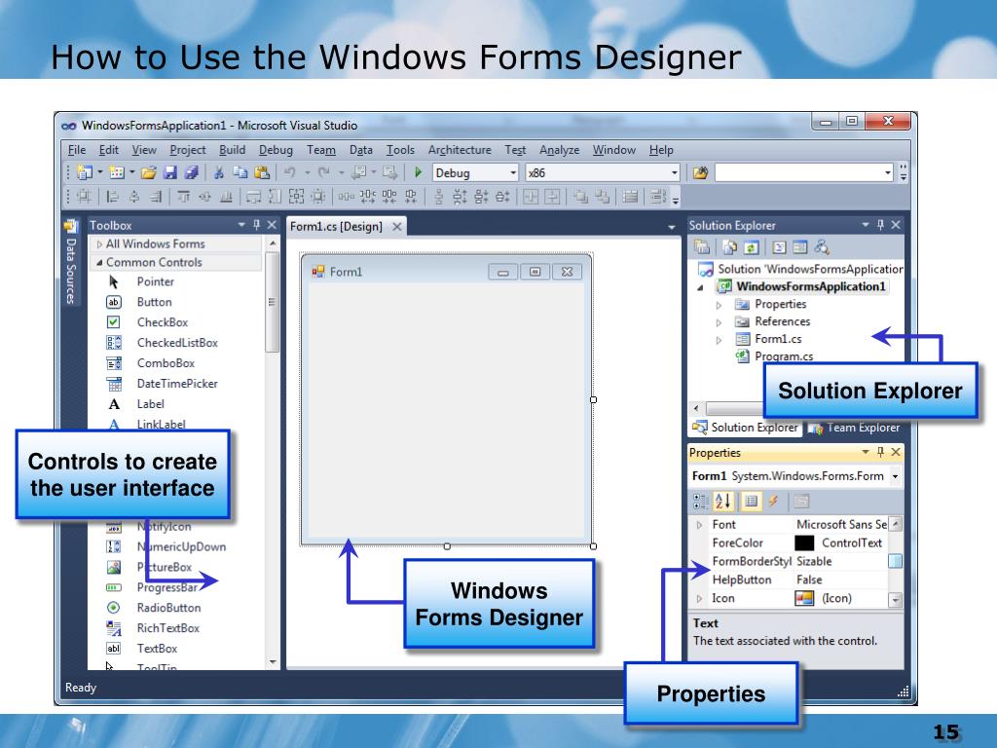Click the Align Tops layout toolbar icon
This screenshot has height=748, width=997.
click(x=183, y=197)
